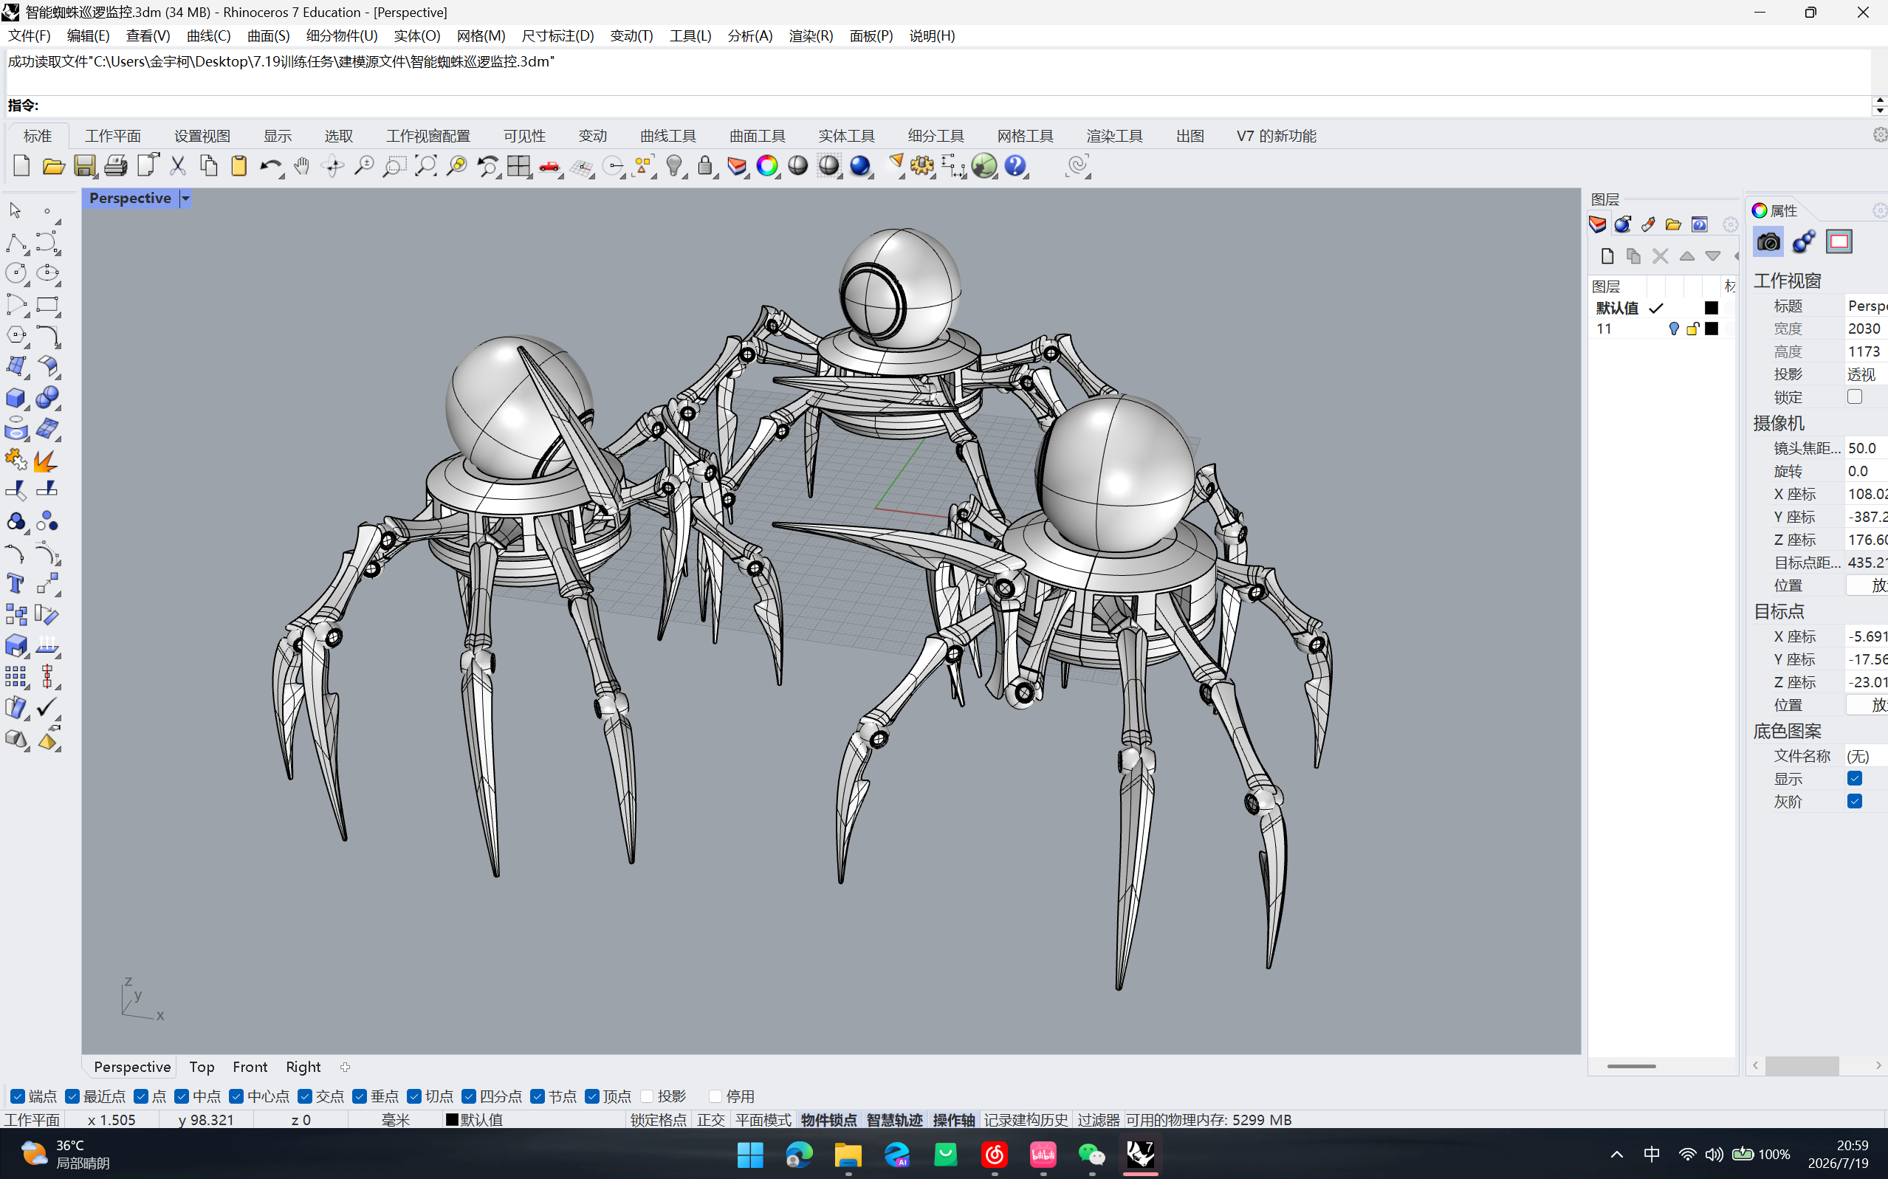Click the new layer icon

click(1607, 255)
